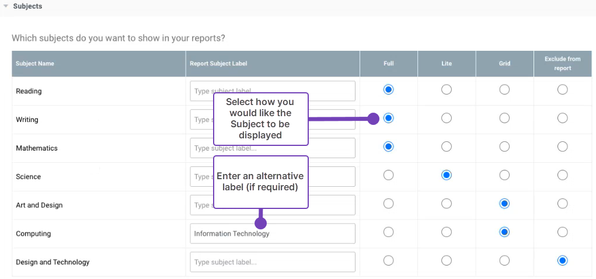Choose Lite for Design and Technology

446,261
